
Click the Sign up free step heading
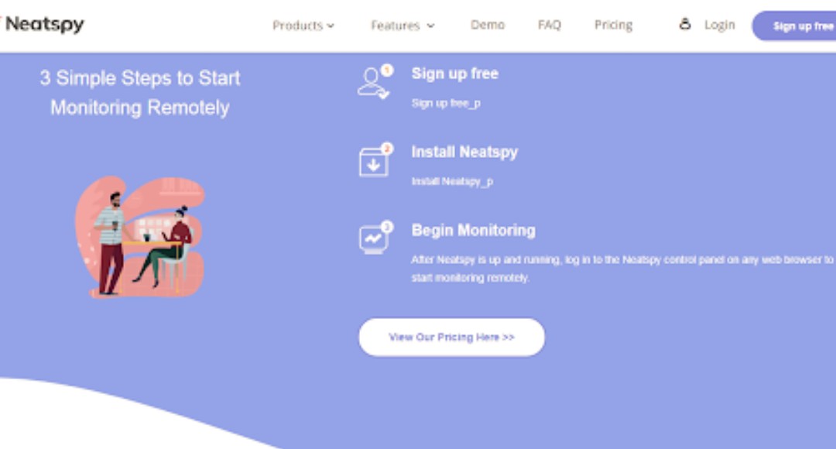click(455, 74)
